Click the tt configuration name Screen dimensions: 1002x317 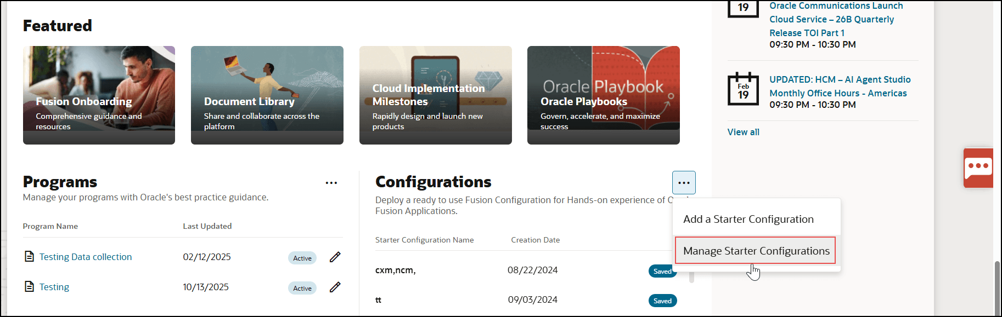[x=378, y=300]
